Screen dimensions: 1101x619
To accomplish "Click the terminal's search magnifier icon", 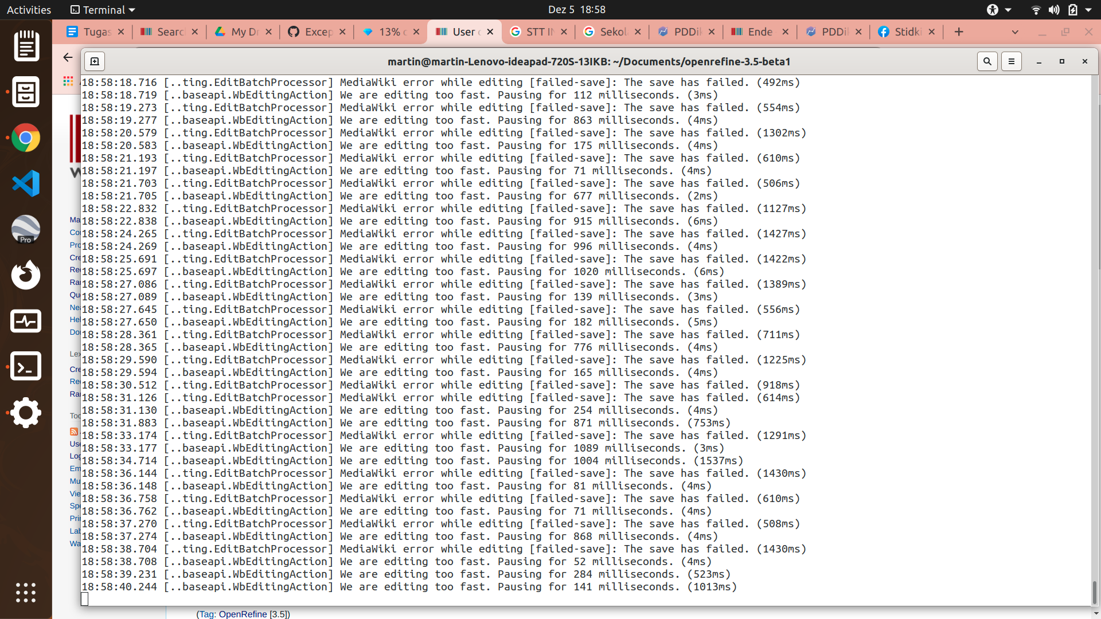I will 987,61.
